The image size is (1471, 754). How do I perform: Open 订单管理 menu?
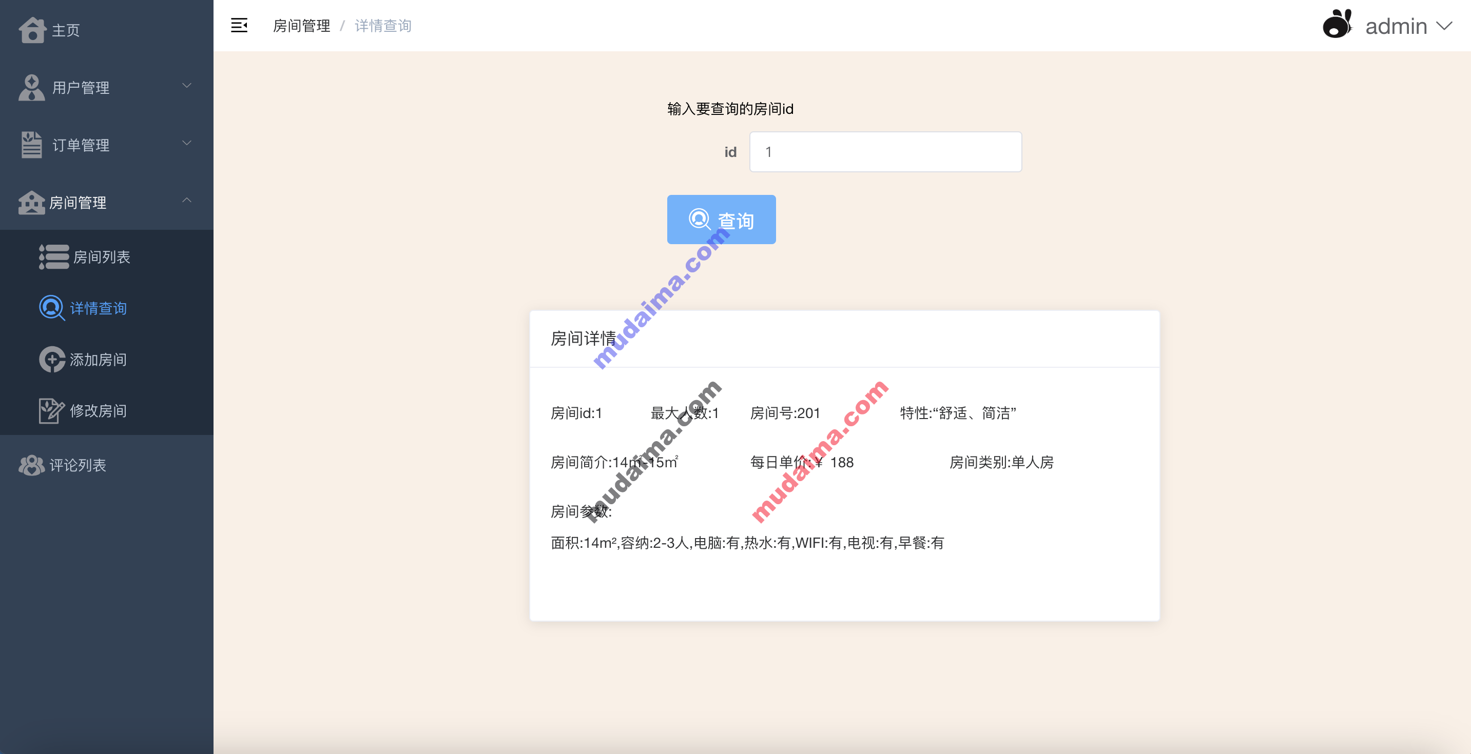click(x=107, y=145)
